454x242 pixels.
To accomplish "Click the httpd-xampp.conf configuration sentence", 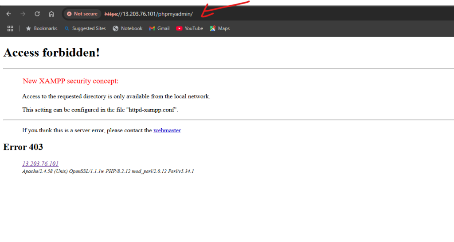I will click(100, 110).
